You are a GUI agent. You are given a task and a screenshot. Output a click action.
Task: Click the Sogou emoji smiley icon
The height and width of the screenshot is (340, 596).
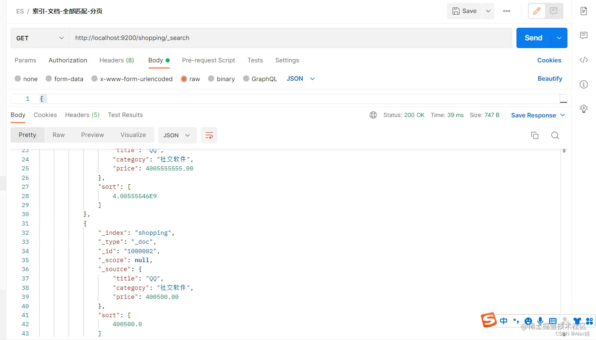click(528, 321)
